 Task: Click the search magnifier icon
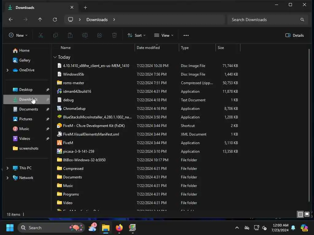[x=302, y=20]
